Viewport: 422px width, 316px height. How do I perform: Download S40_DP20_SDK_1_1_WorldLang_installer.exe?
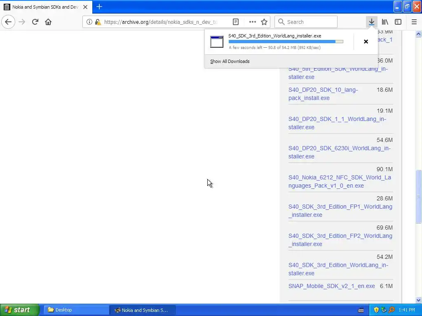pos(337,123)
